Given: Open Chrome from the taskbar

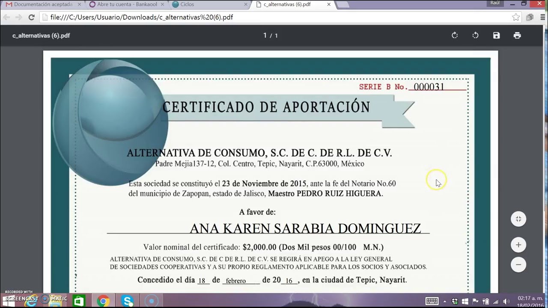Looking at the screenshot, I should pos(103,301).
